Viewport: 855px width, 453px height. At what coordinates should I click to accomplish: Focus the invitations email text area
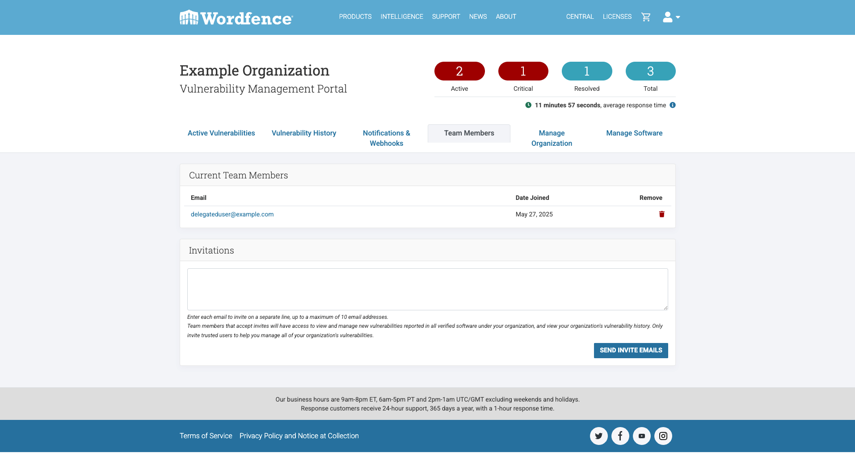tap(427, 289)
